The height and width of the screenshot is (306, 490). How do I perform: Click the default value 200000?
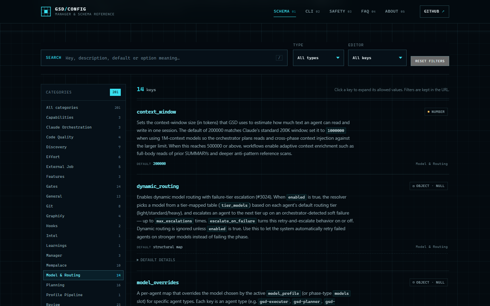pyautogui.click(x=159, y=164)
